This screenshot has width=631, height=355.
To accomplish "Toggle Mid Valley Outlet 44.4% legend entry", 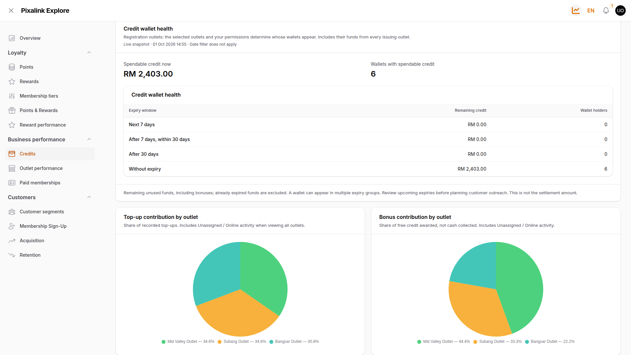I will (x=444, y=342).
